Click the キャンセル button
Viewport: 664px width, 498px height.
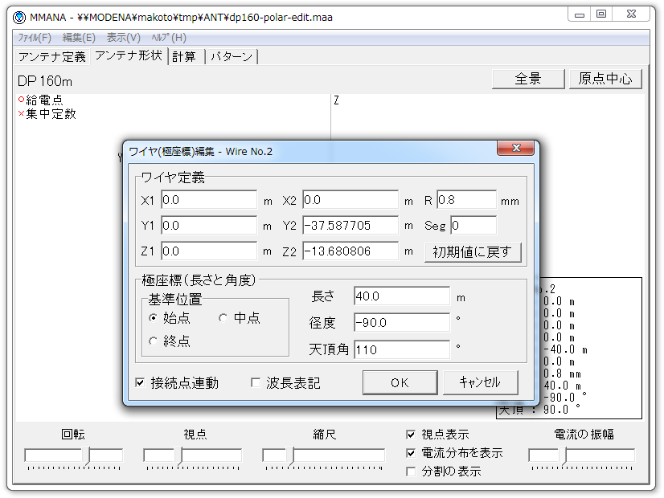[x=480, y=382]
